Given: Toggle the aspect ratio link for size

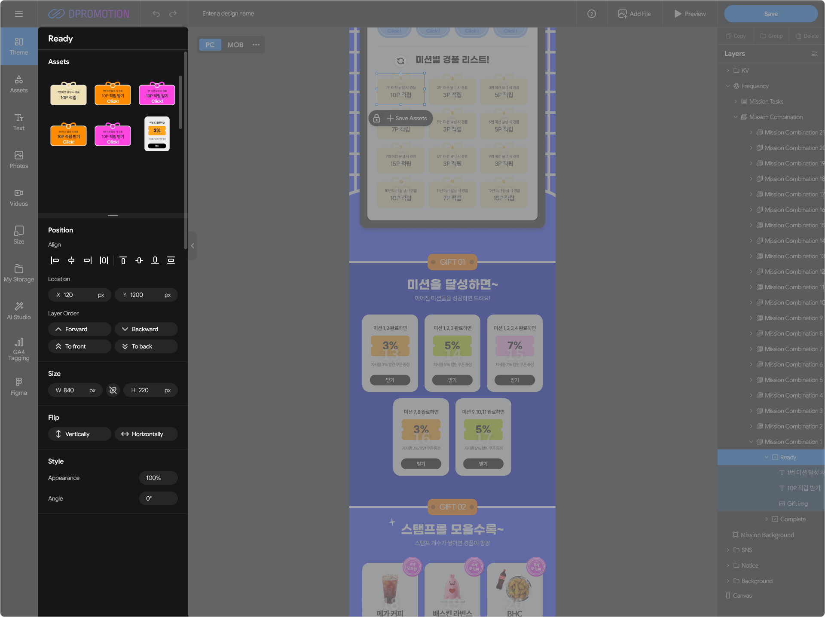Looking at the screenshot, I should pos(113,390).
